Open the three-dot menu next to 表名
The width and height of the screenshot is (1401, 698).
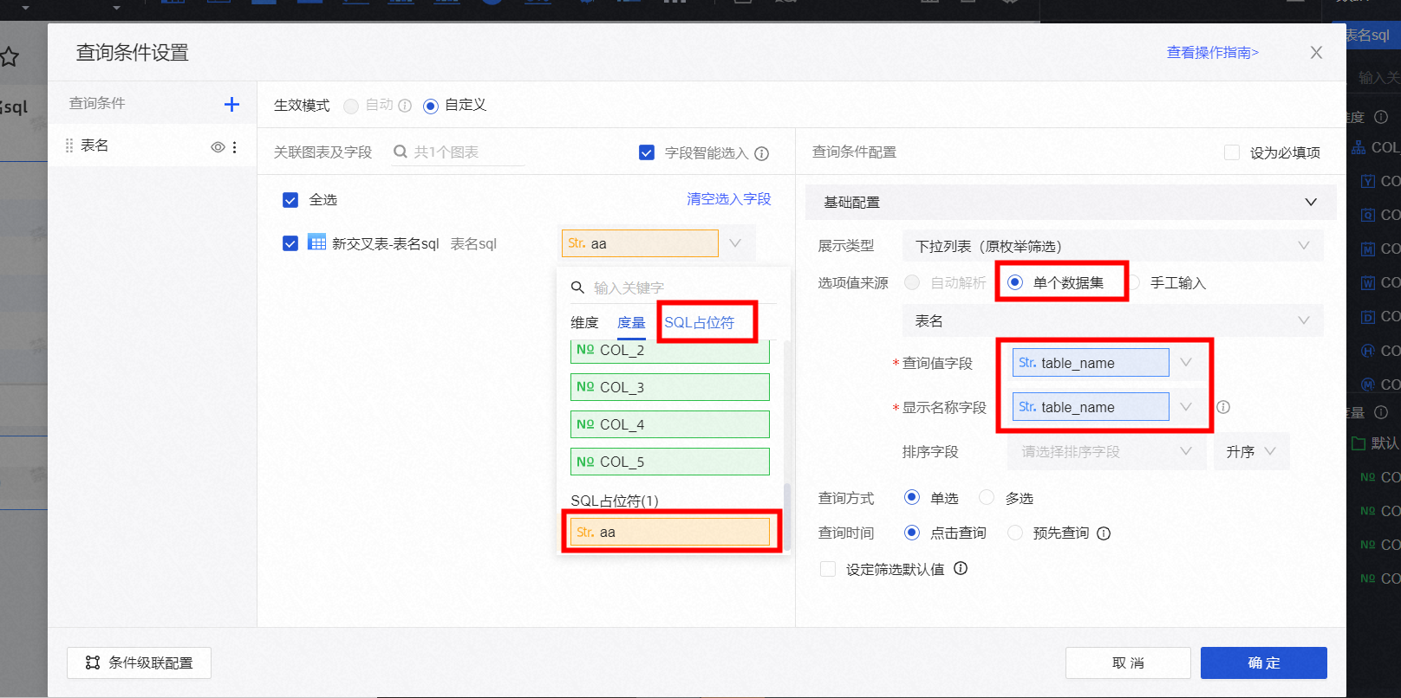click(235, 147)
